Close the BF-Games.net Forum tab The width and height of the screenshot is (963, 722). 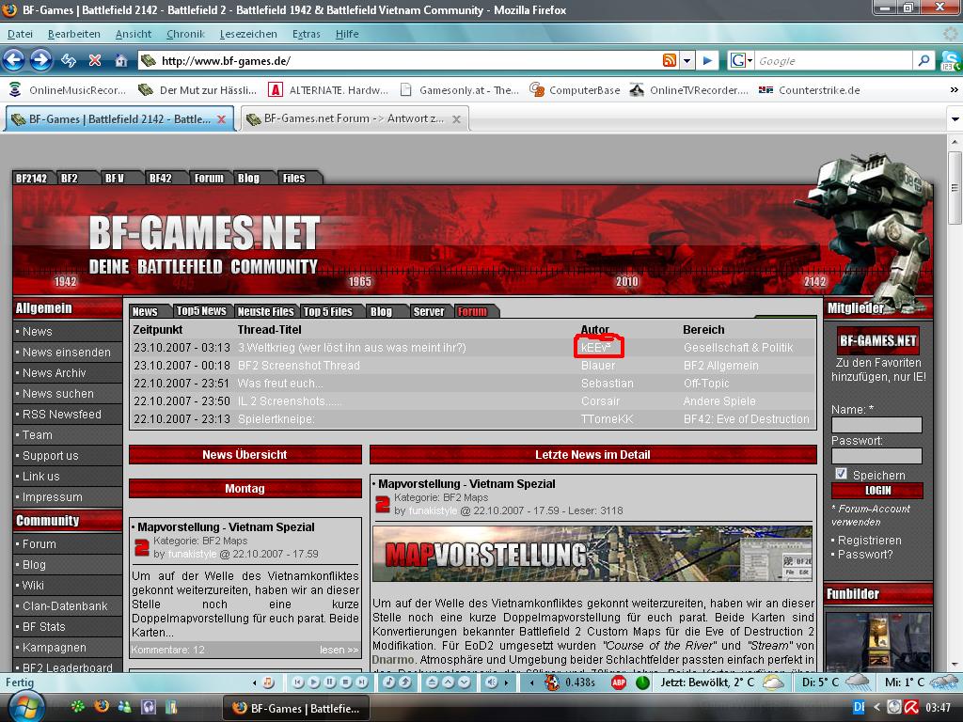coord(456,119)
